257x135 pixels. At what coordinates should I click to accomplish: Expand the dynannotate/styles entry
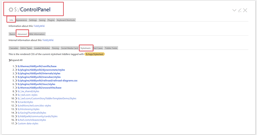coord(16,70)
